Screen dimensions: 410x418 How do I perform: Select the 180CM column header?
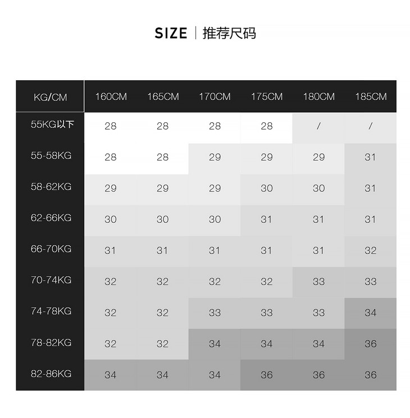pos(318,97)
